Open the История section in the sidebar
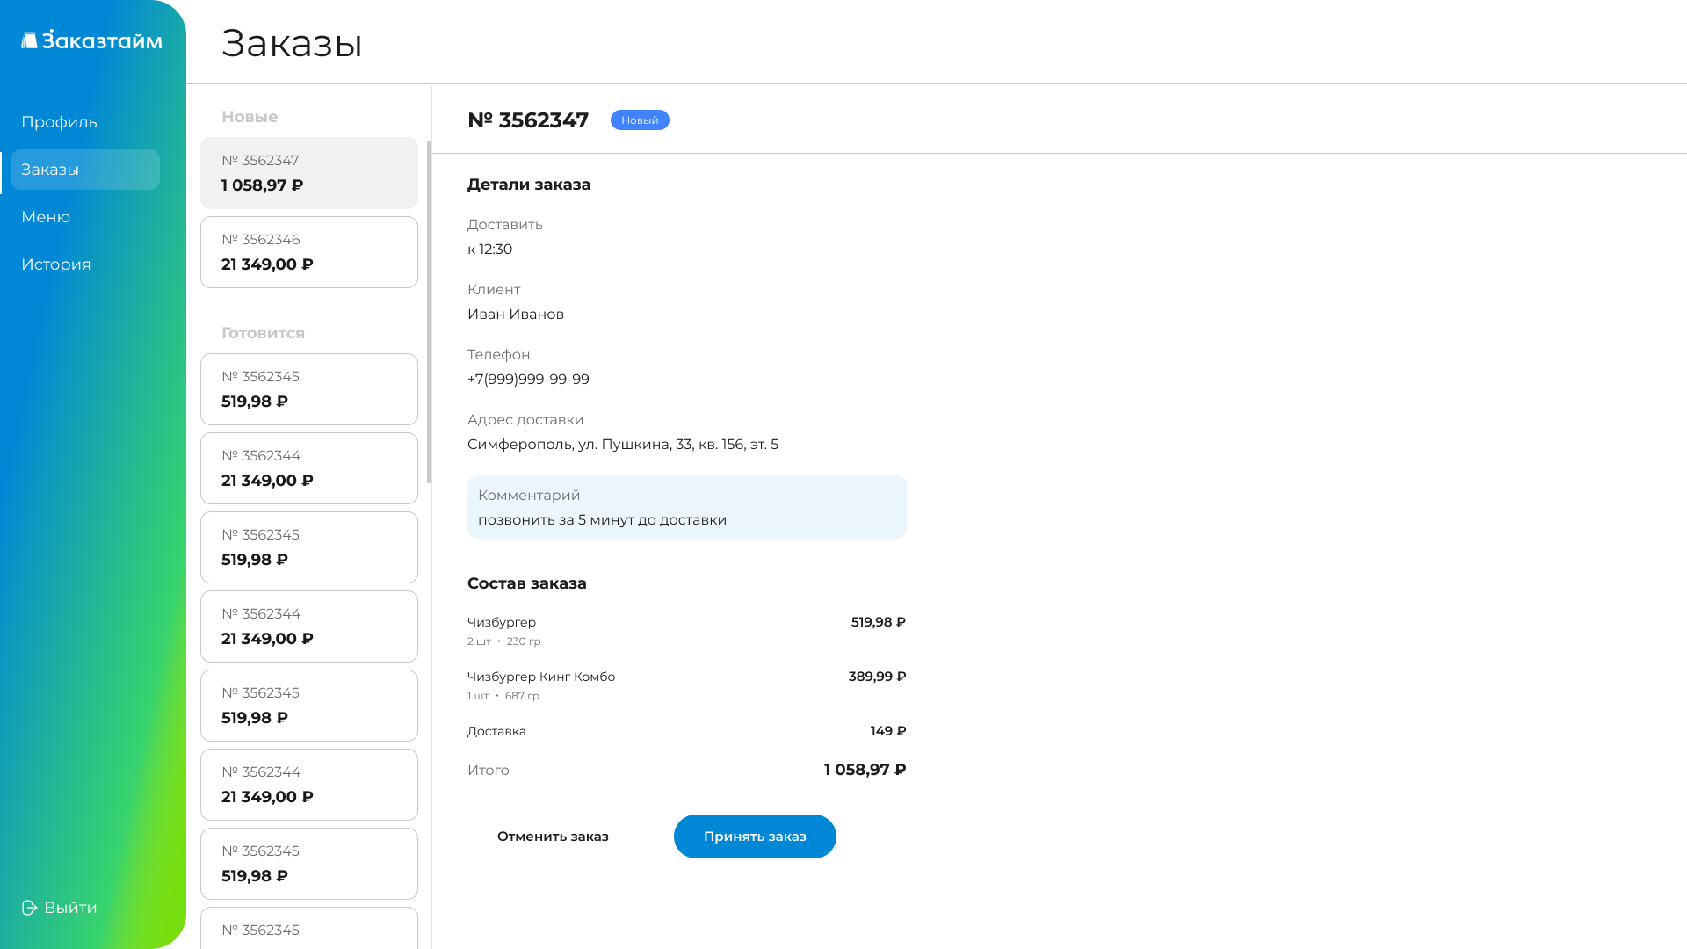 56,264
